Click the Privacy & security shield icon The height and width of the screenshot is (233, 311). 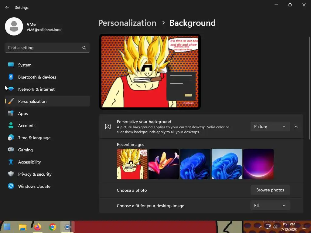pos(11,174)
